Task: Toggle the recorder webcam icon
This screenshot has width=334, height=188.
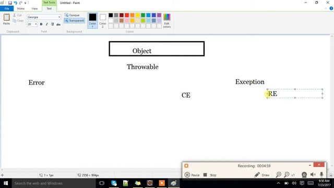Action: click(304, 175)
